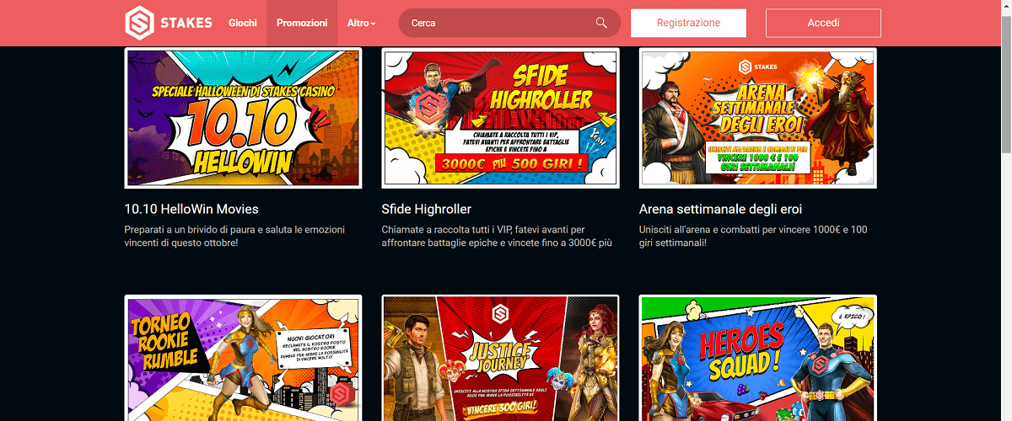Open the Sfide Highroller promotion banner
Viewport: 1012px width, 421px height.
500,118
